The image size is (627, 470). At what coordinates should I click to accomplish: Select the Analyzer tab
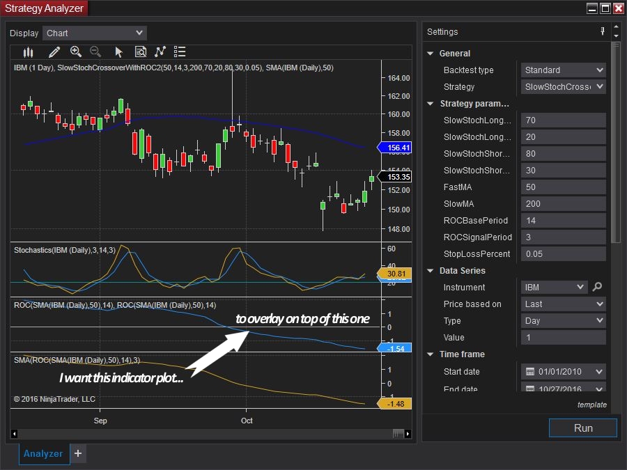point(43,453)
